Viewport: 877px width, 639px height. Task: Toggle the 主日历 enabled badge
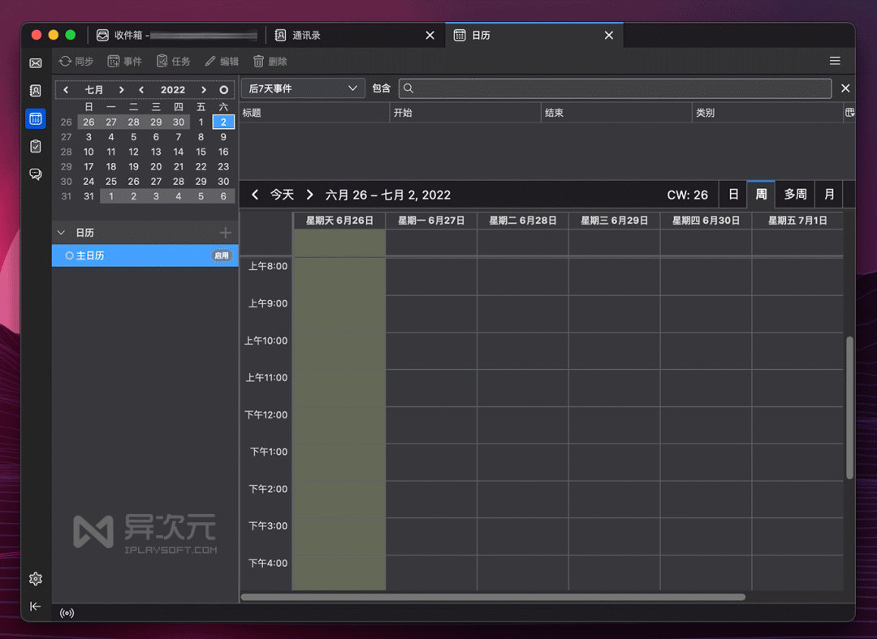(221, 255)
